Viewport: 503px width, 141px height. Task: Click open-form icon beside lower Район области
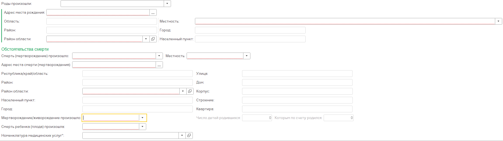190,91
